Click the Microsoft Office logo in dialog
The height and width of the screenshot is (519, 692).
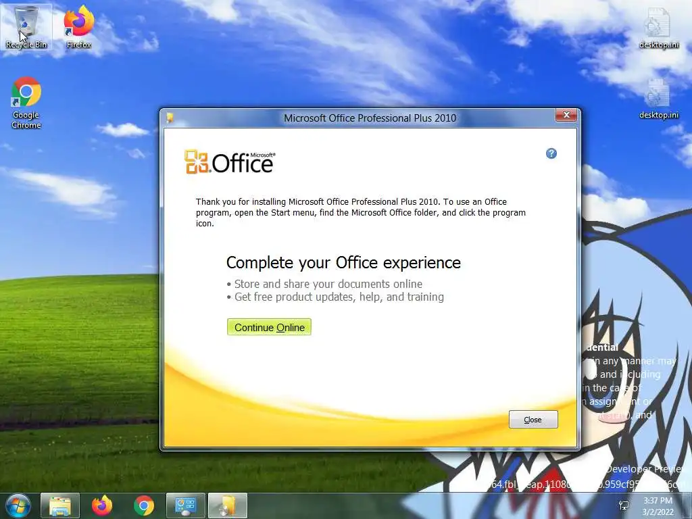[x=230, y=162]
